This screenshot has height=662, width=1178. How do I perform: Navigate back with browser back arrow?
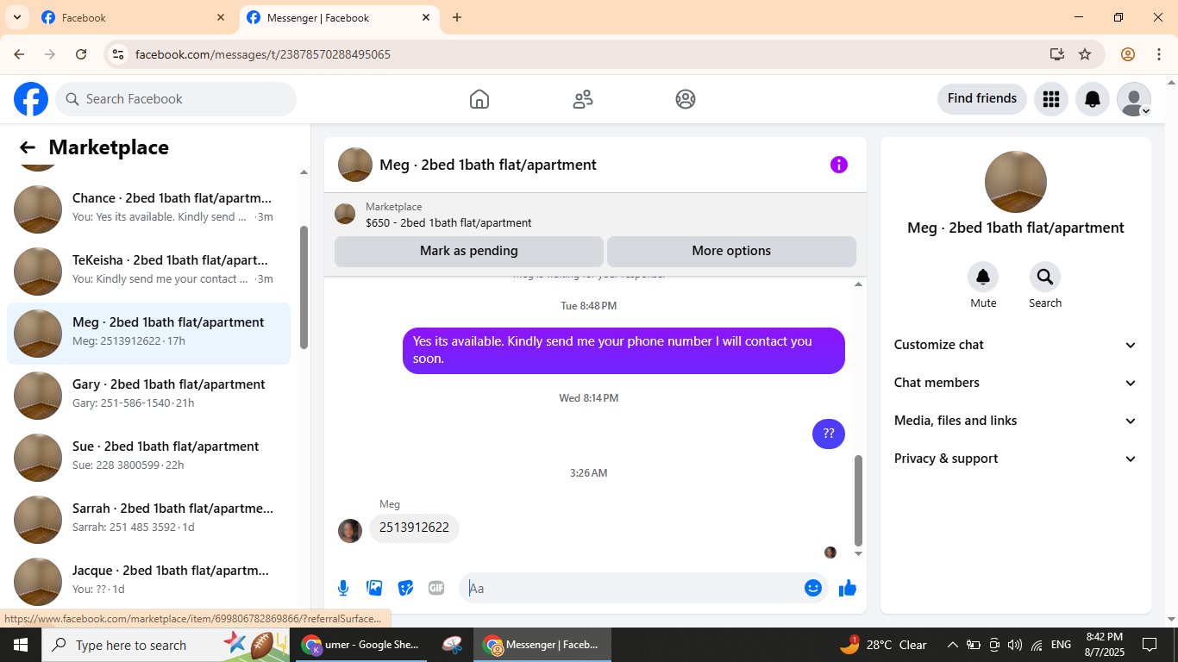click(19, 54)
